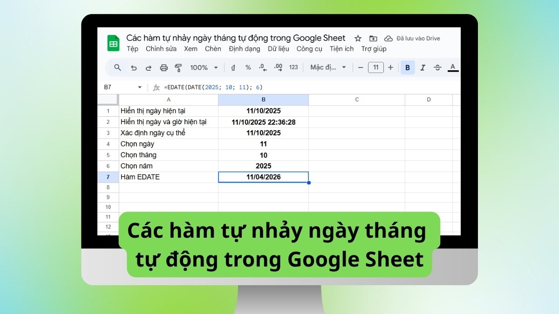
Task: Click cell with value 2025
Action: (x=263, y=166)
